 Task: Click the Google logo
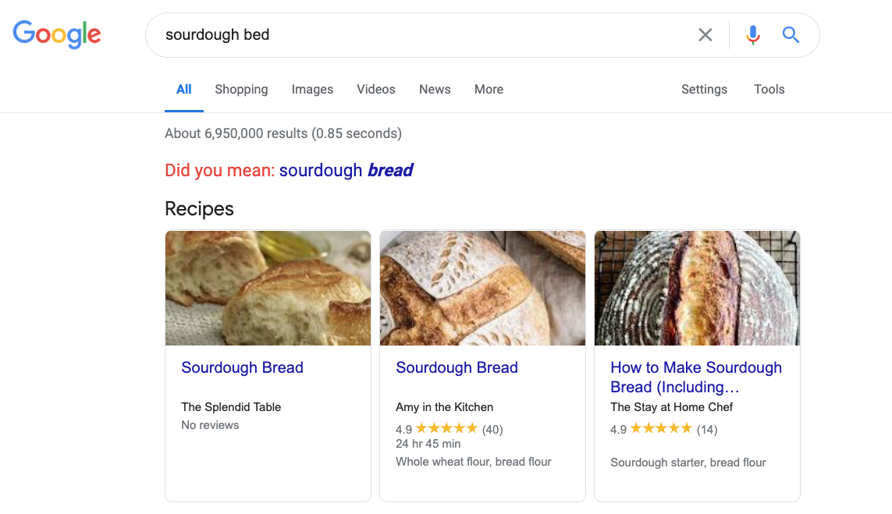[x=56, y=34]
